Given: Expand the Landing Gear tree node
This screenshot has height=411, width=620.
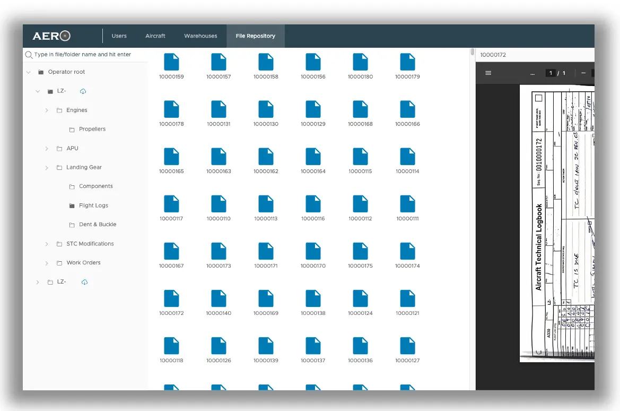Looking at the screenshot, I should [x=47, y=168].
